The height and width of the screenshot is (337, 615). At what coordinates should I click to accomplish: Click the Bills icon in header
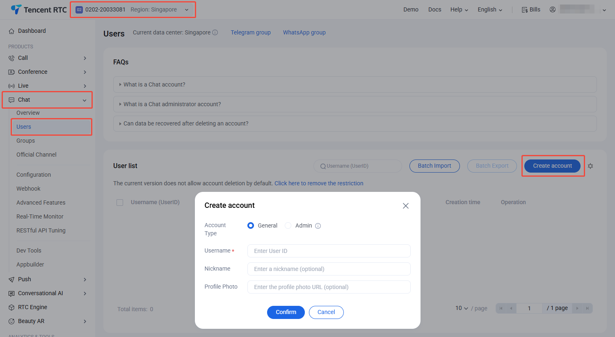tap(524, 9)
